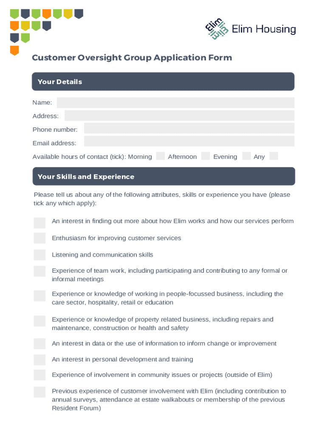Click the Address input field
This screenshot has width=327, height=435.
click(179, 116)
